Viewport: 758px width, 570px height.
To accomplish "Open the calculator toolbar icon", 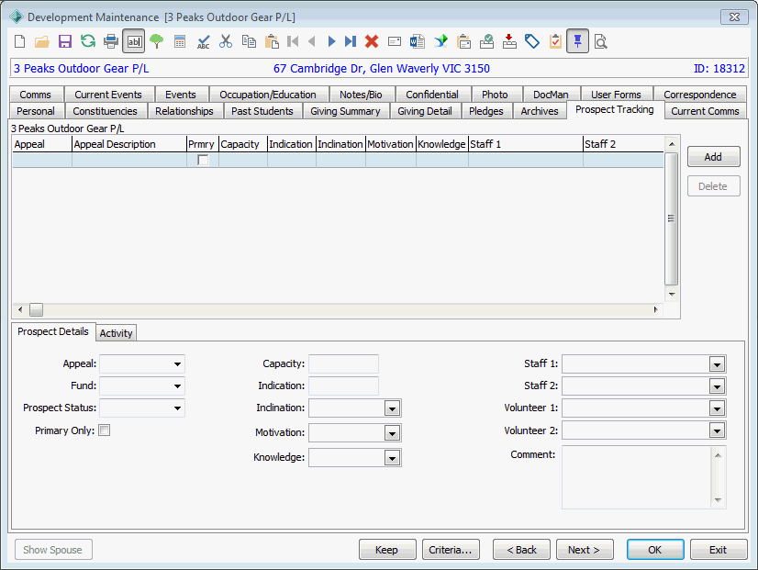I will click(x=180, y=41).
